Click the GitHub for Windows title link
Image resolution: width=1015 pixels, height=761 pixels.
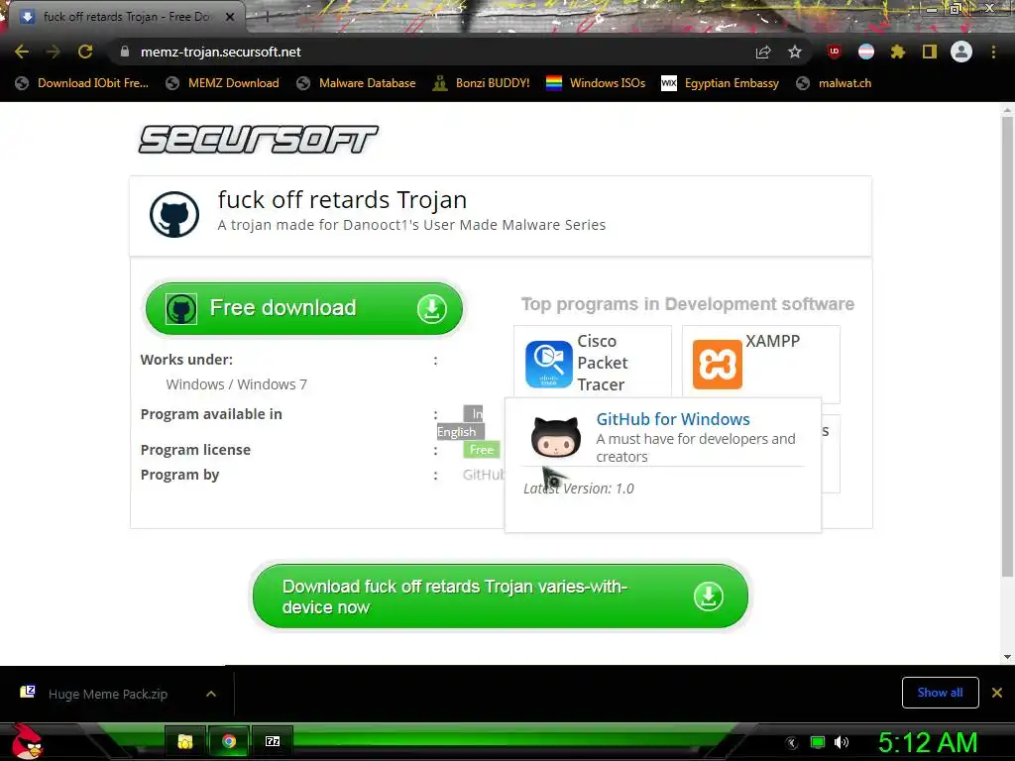click(673, 419)
